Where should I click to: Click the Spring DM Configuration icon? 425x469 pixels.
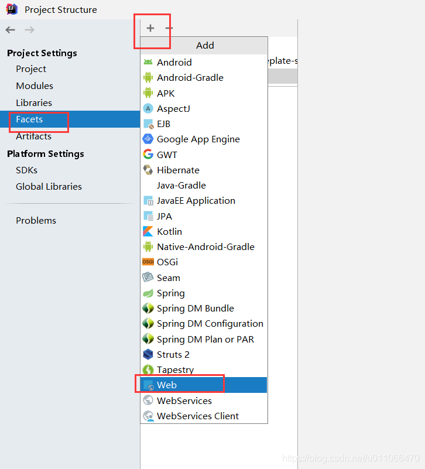pyautogui.click(x=148, y=323)
